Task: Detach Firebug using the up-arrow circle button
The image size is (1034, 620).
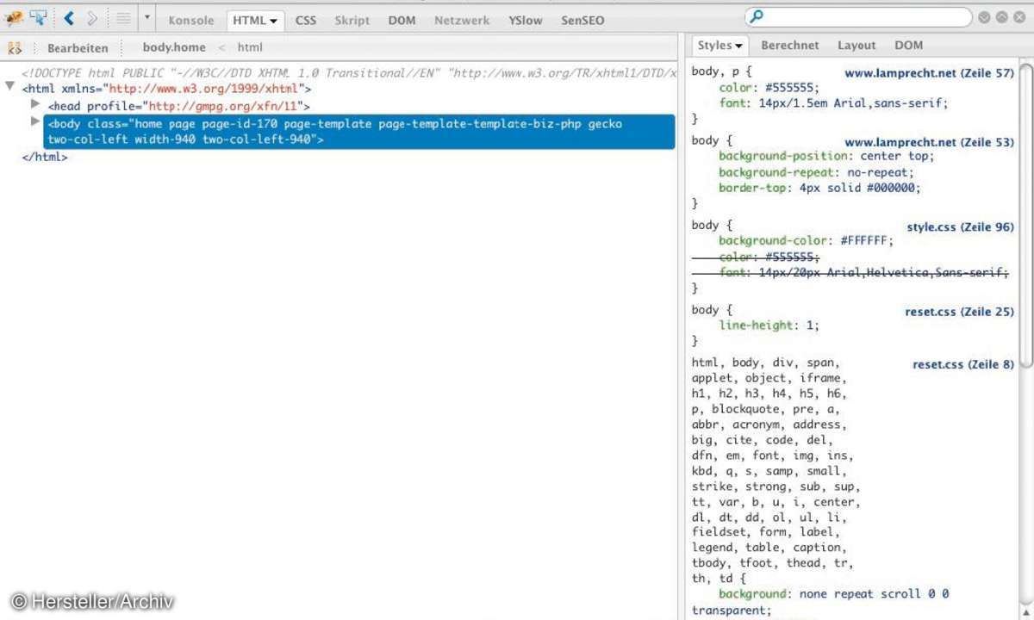Action: point(1001,17)
